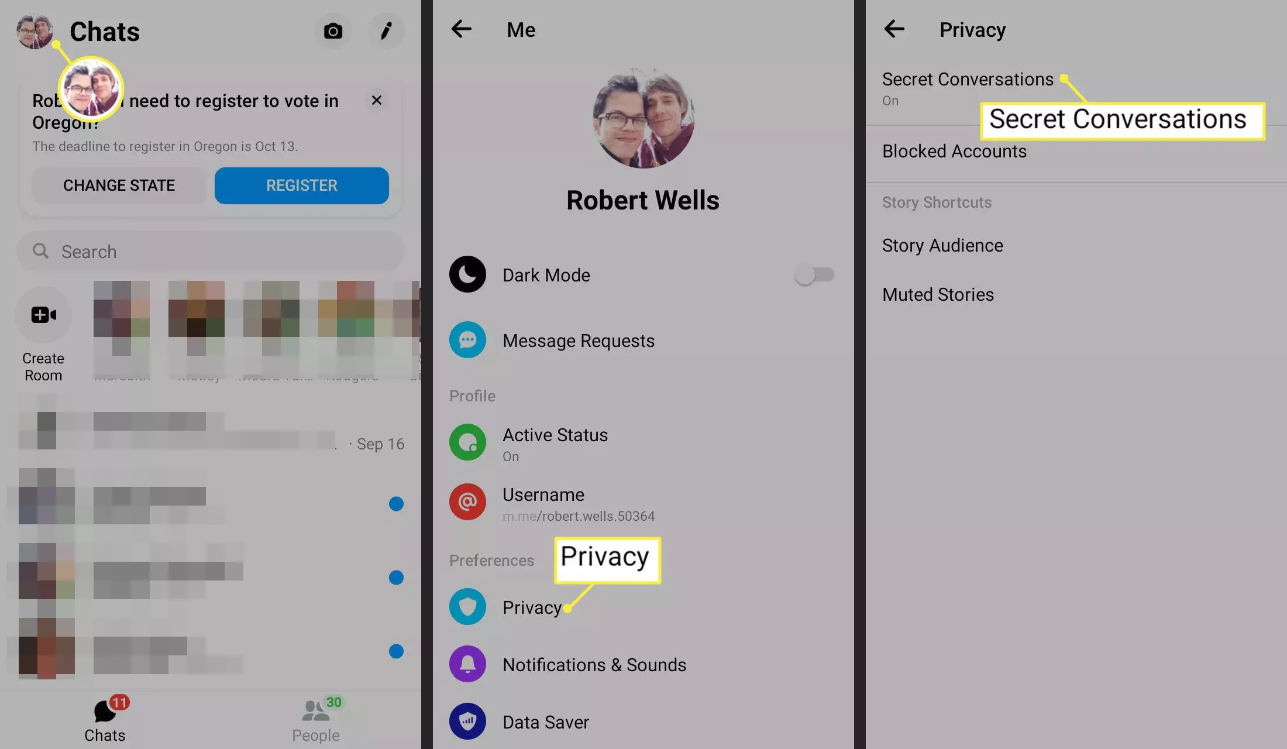Tap the Username red @ icon
The height and width of the screenshot is (749, 1287).
click(467, 501)
